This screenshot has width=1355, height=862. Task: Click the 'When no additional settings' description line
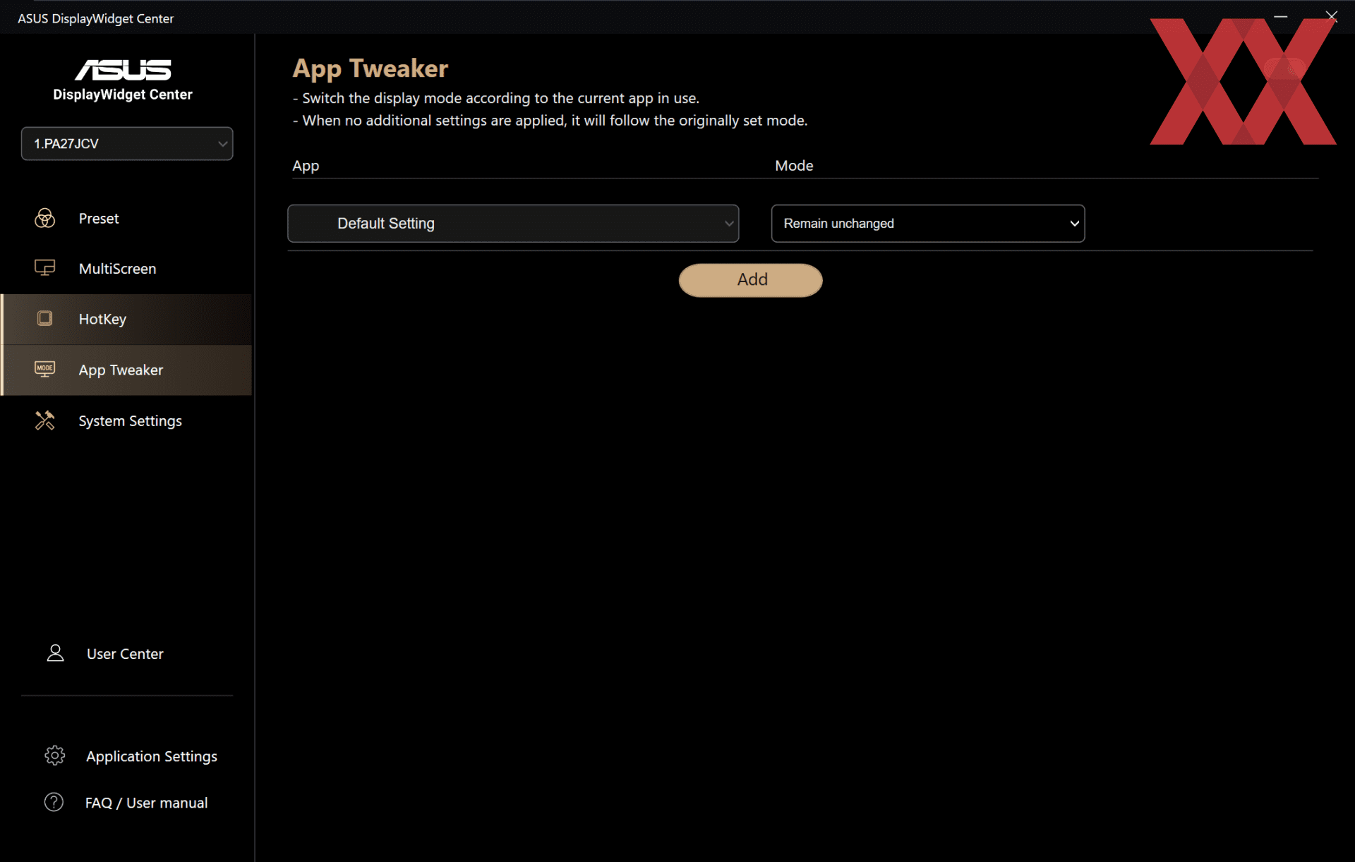coord(550,121)
